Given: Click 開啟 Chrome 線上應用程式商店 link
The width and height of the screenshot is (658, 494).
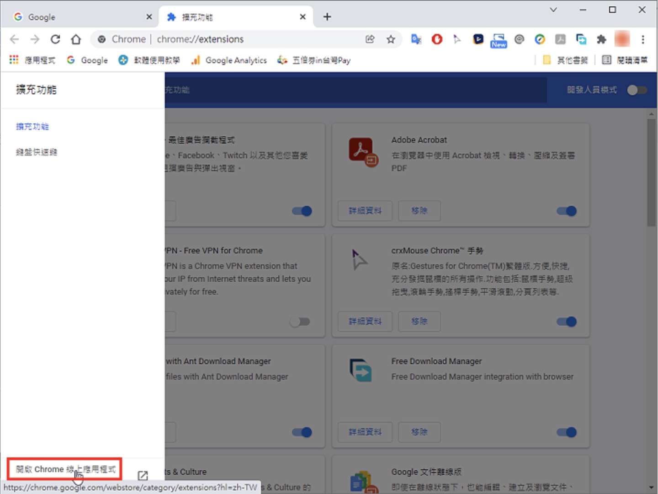Looking at the screenshot, I should [65, 469].
